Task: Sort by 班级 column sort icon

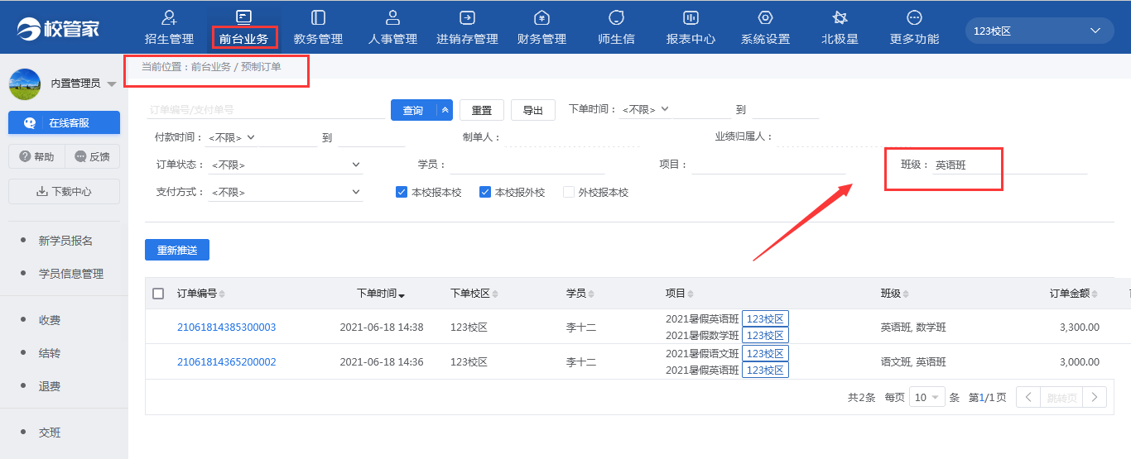Action: tap(907, 294)
